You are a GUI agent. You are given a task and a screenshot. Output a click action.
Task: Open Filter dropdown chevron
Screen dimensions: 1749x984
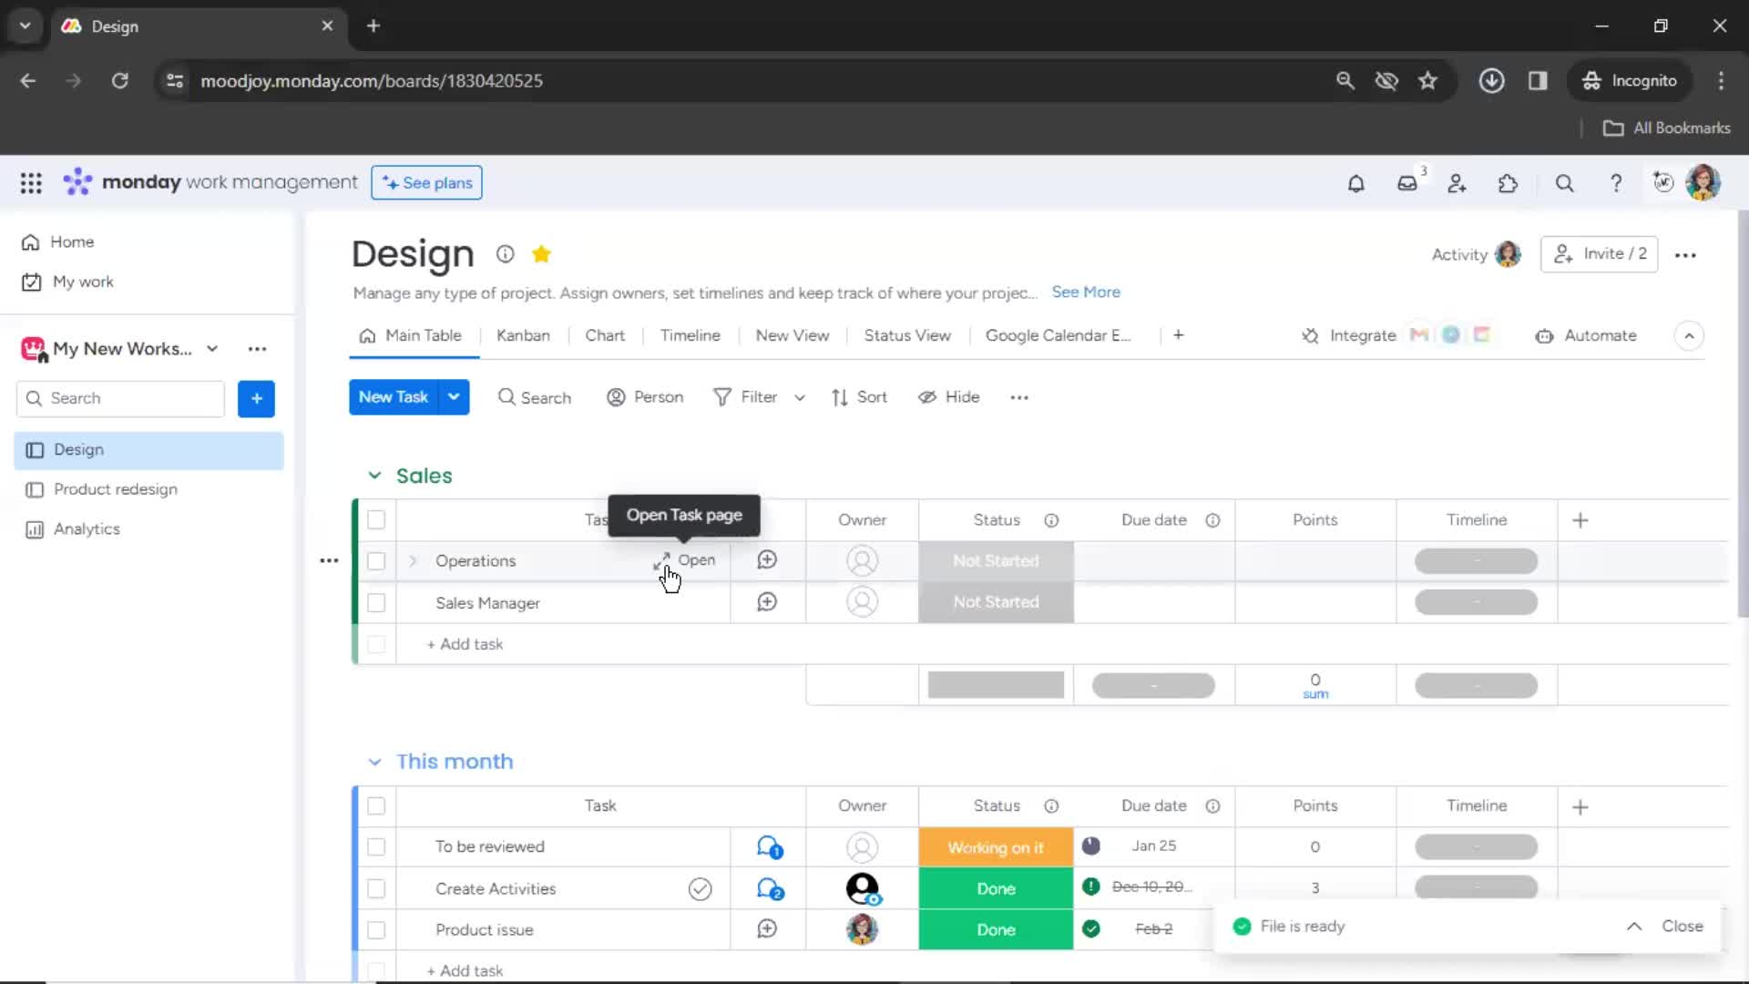800,398
